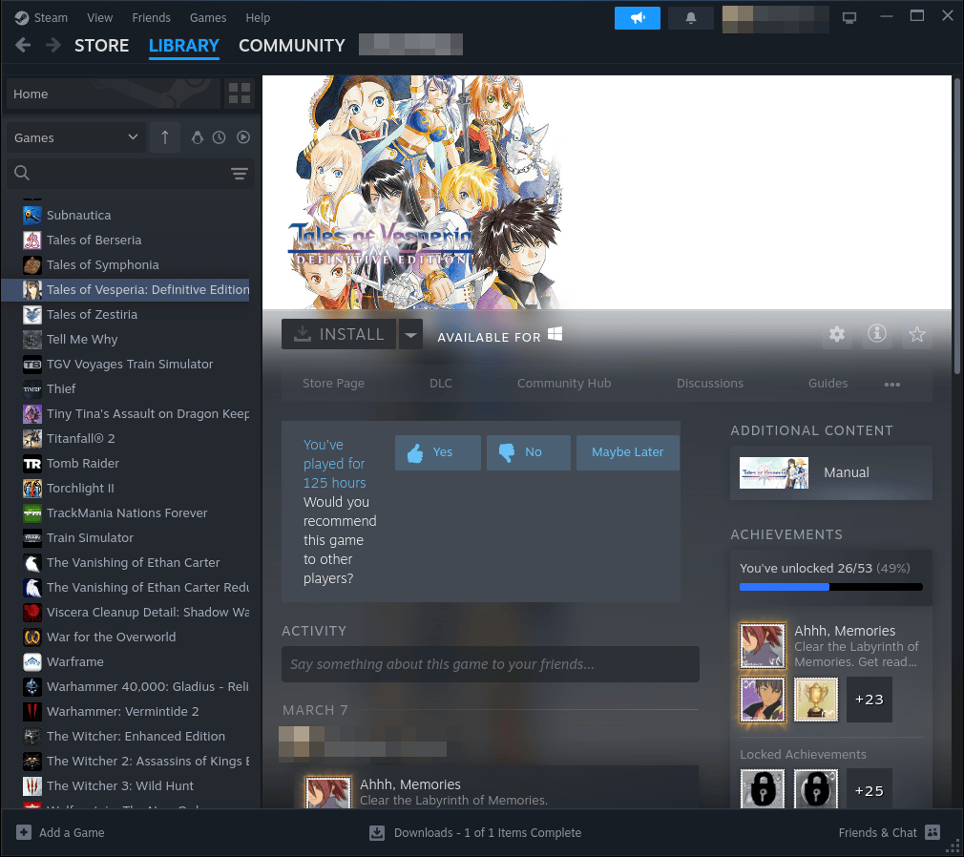Viewport: 964px width, 857px height.
Task: Open the game info circle icon
Action: tap(877, 335)
